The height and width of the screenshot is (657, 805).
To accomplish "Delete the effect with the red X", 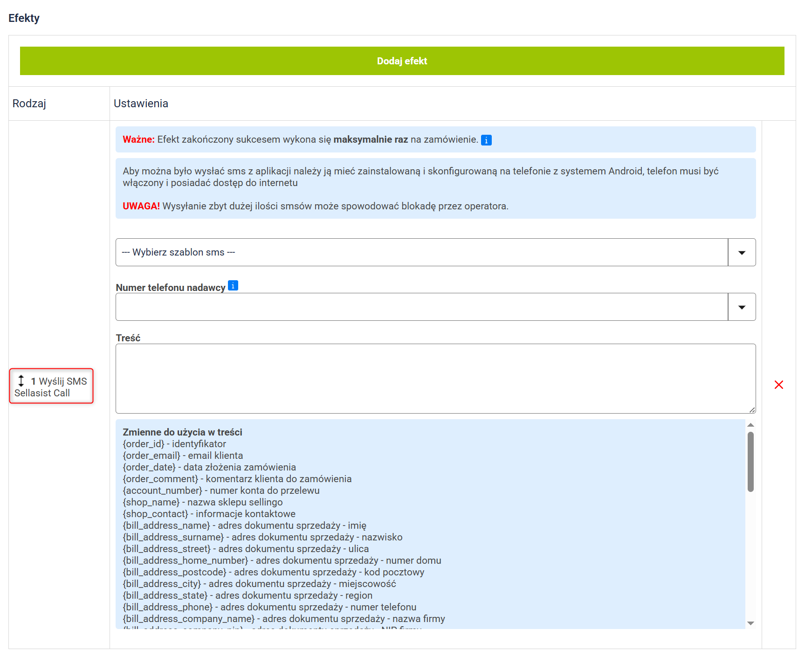I will click(x=778, y=385).
